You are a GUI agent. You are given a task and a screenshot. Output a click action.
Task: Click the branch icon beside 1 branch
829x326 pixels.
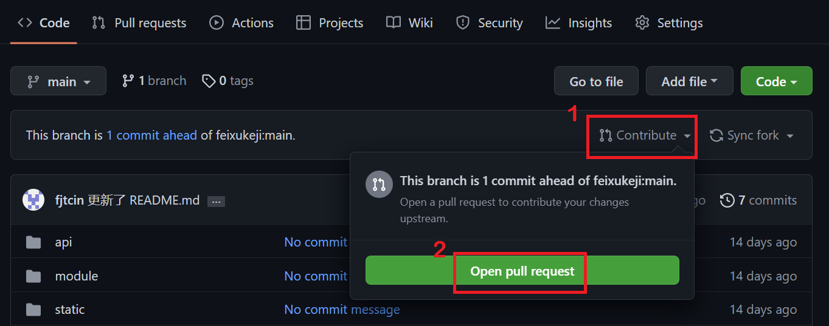pos(128,81)
